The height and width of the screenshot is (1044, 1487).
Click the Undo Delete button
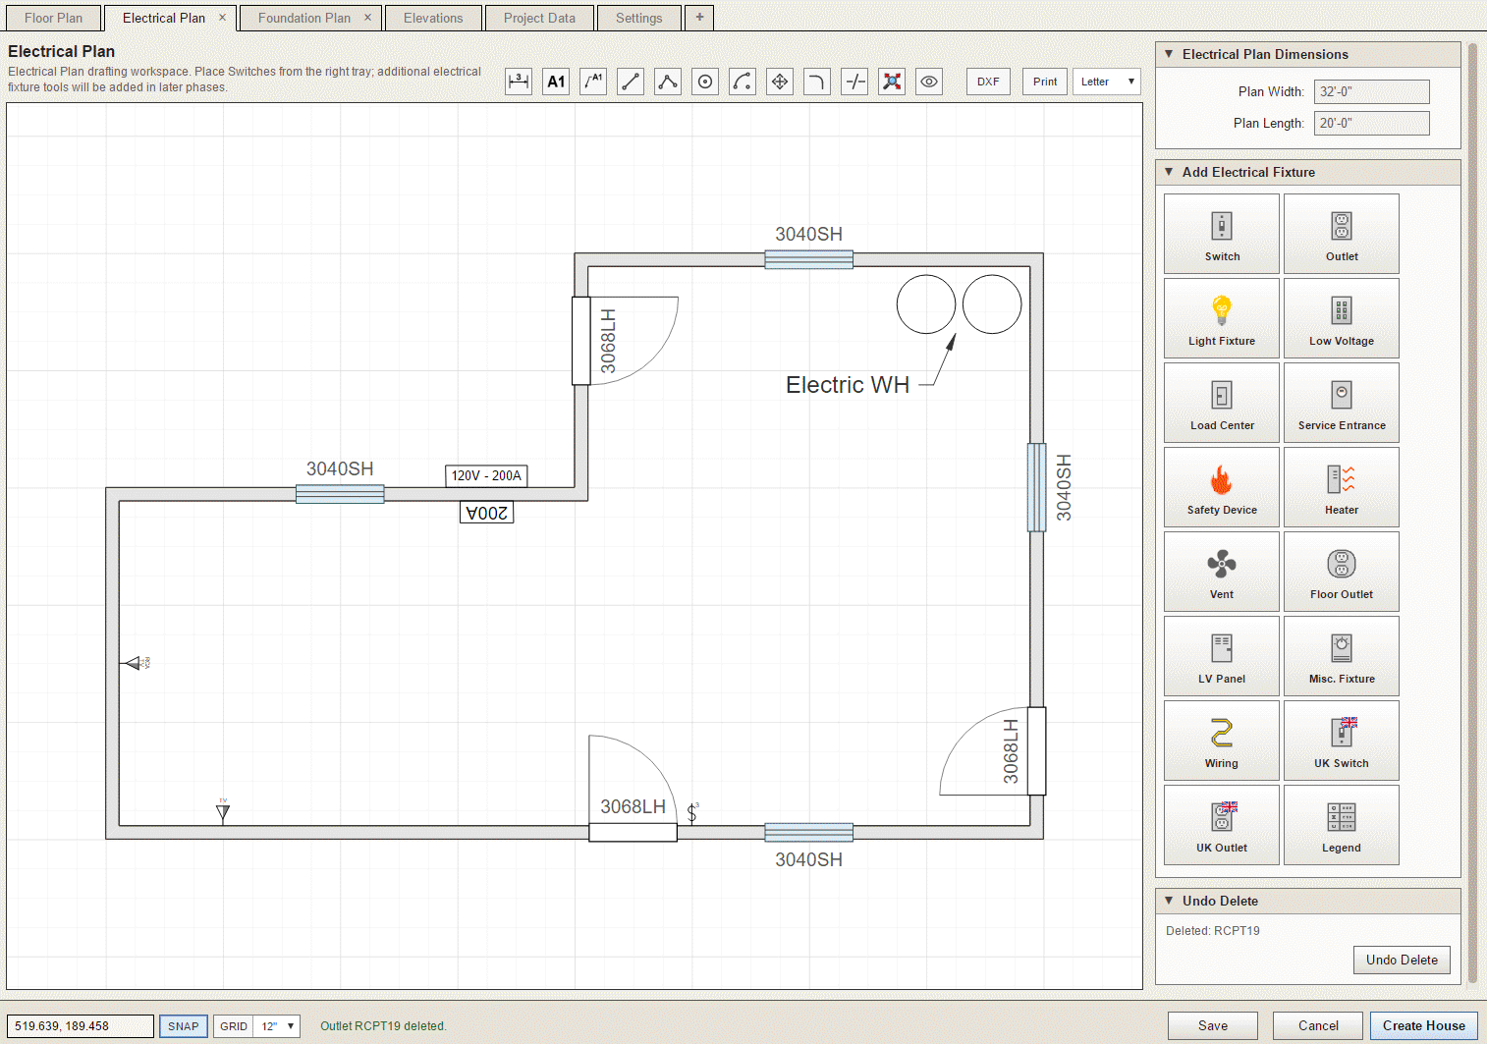1402,960
